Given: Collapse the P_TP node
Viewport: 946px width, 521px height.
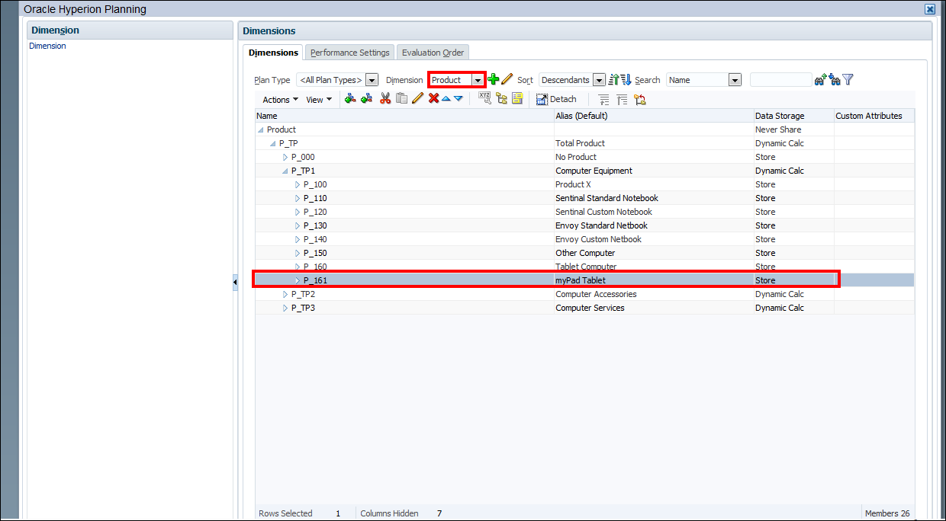Looking at the screenshot, I should 273,144.
